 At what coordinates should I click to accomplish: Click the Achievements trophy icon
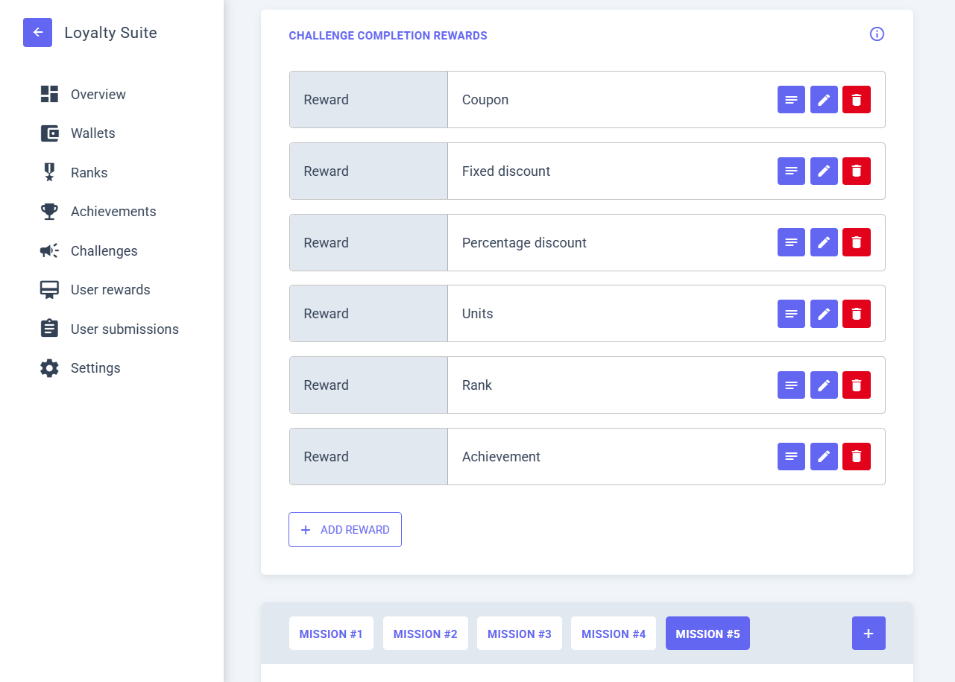(x=49, y=212)
